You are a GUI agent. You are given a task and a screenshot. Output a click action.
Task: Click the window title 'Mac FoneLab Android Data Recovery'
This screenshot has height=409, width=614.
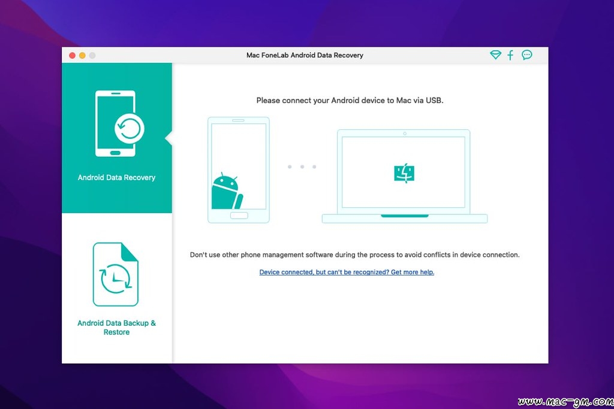[x=305, y=55]
